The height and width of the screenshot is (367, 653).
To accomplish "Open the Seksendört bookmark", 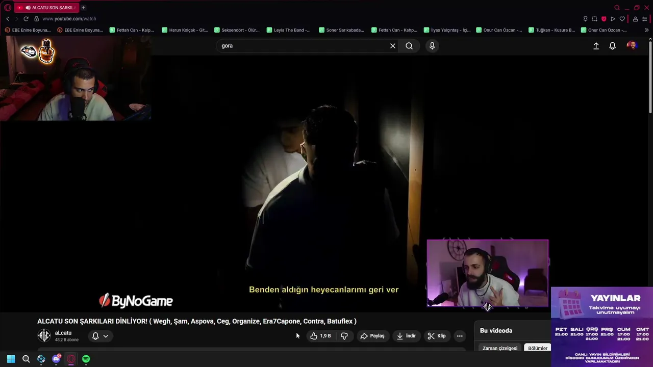I will pyautogui.click(x=237, y=30).
